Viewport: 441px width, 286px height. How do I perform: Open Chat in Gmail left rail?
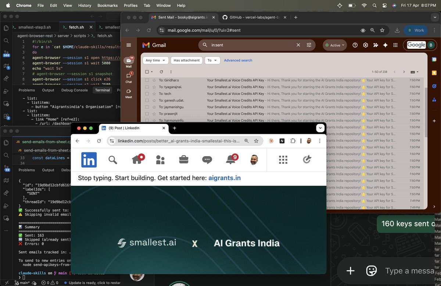[x=129, y=78]
